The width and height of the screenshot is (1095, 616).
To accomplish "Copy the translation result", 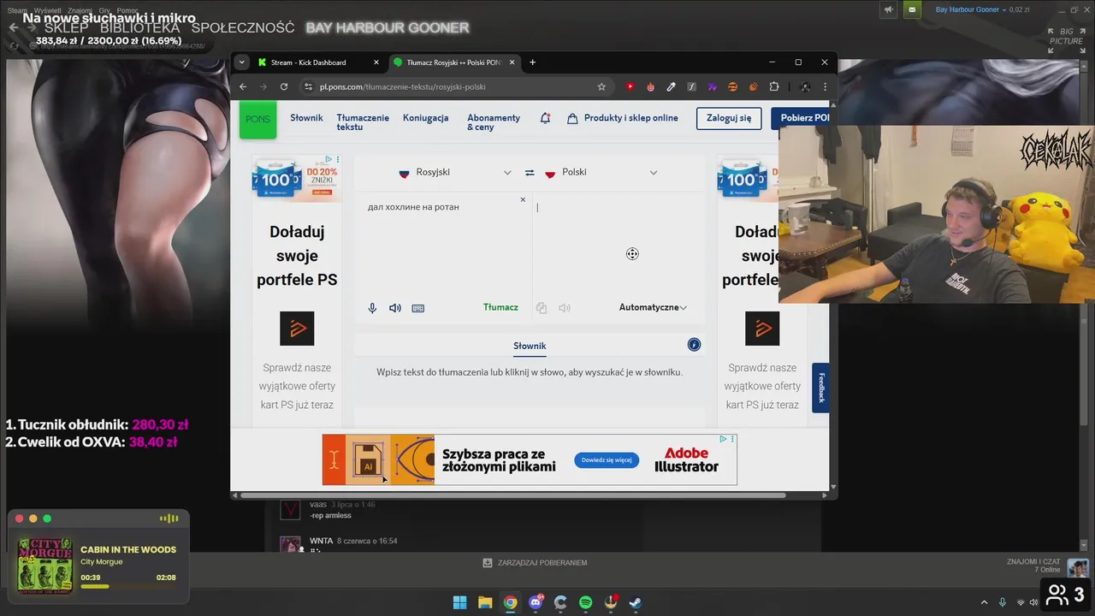I will coord(541,308).
